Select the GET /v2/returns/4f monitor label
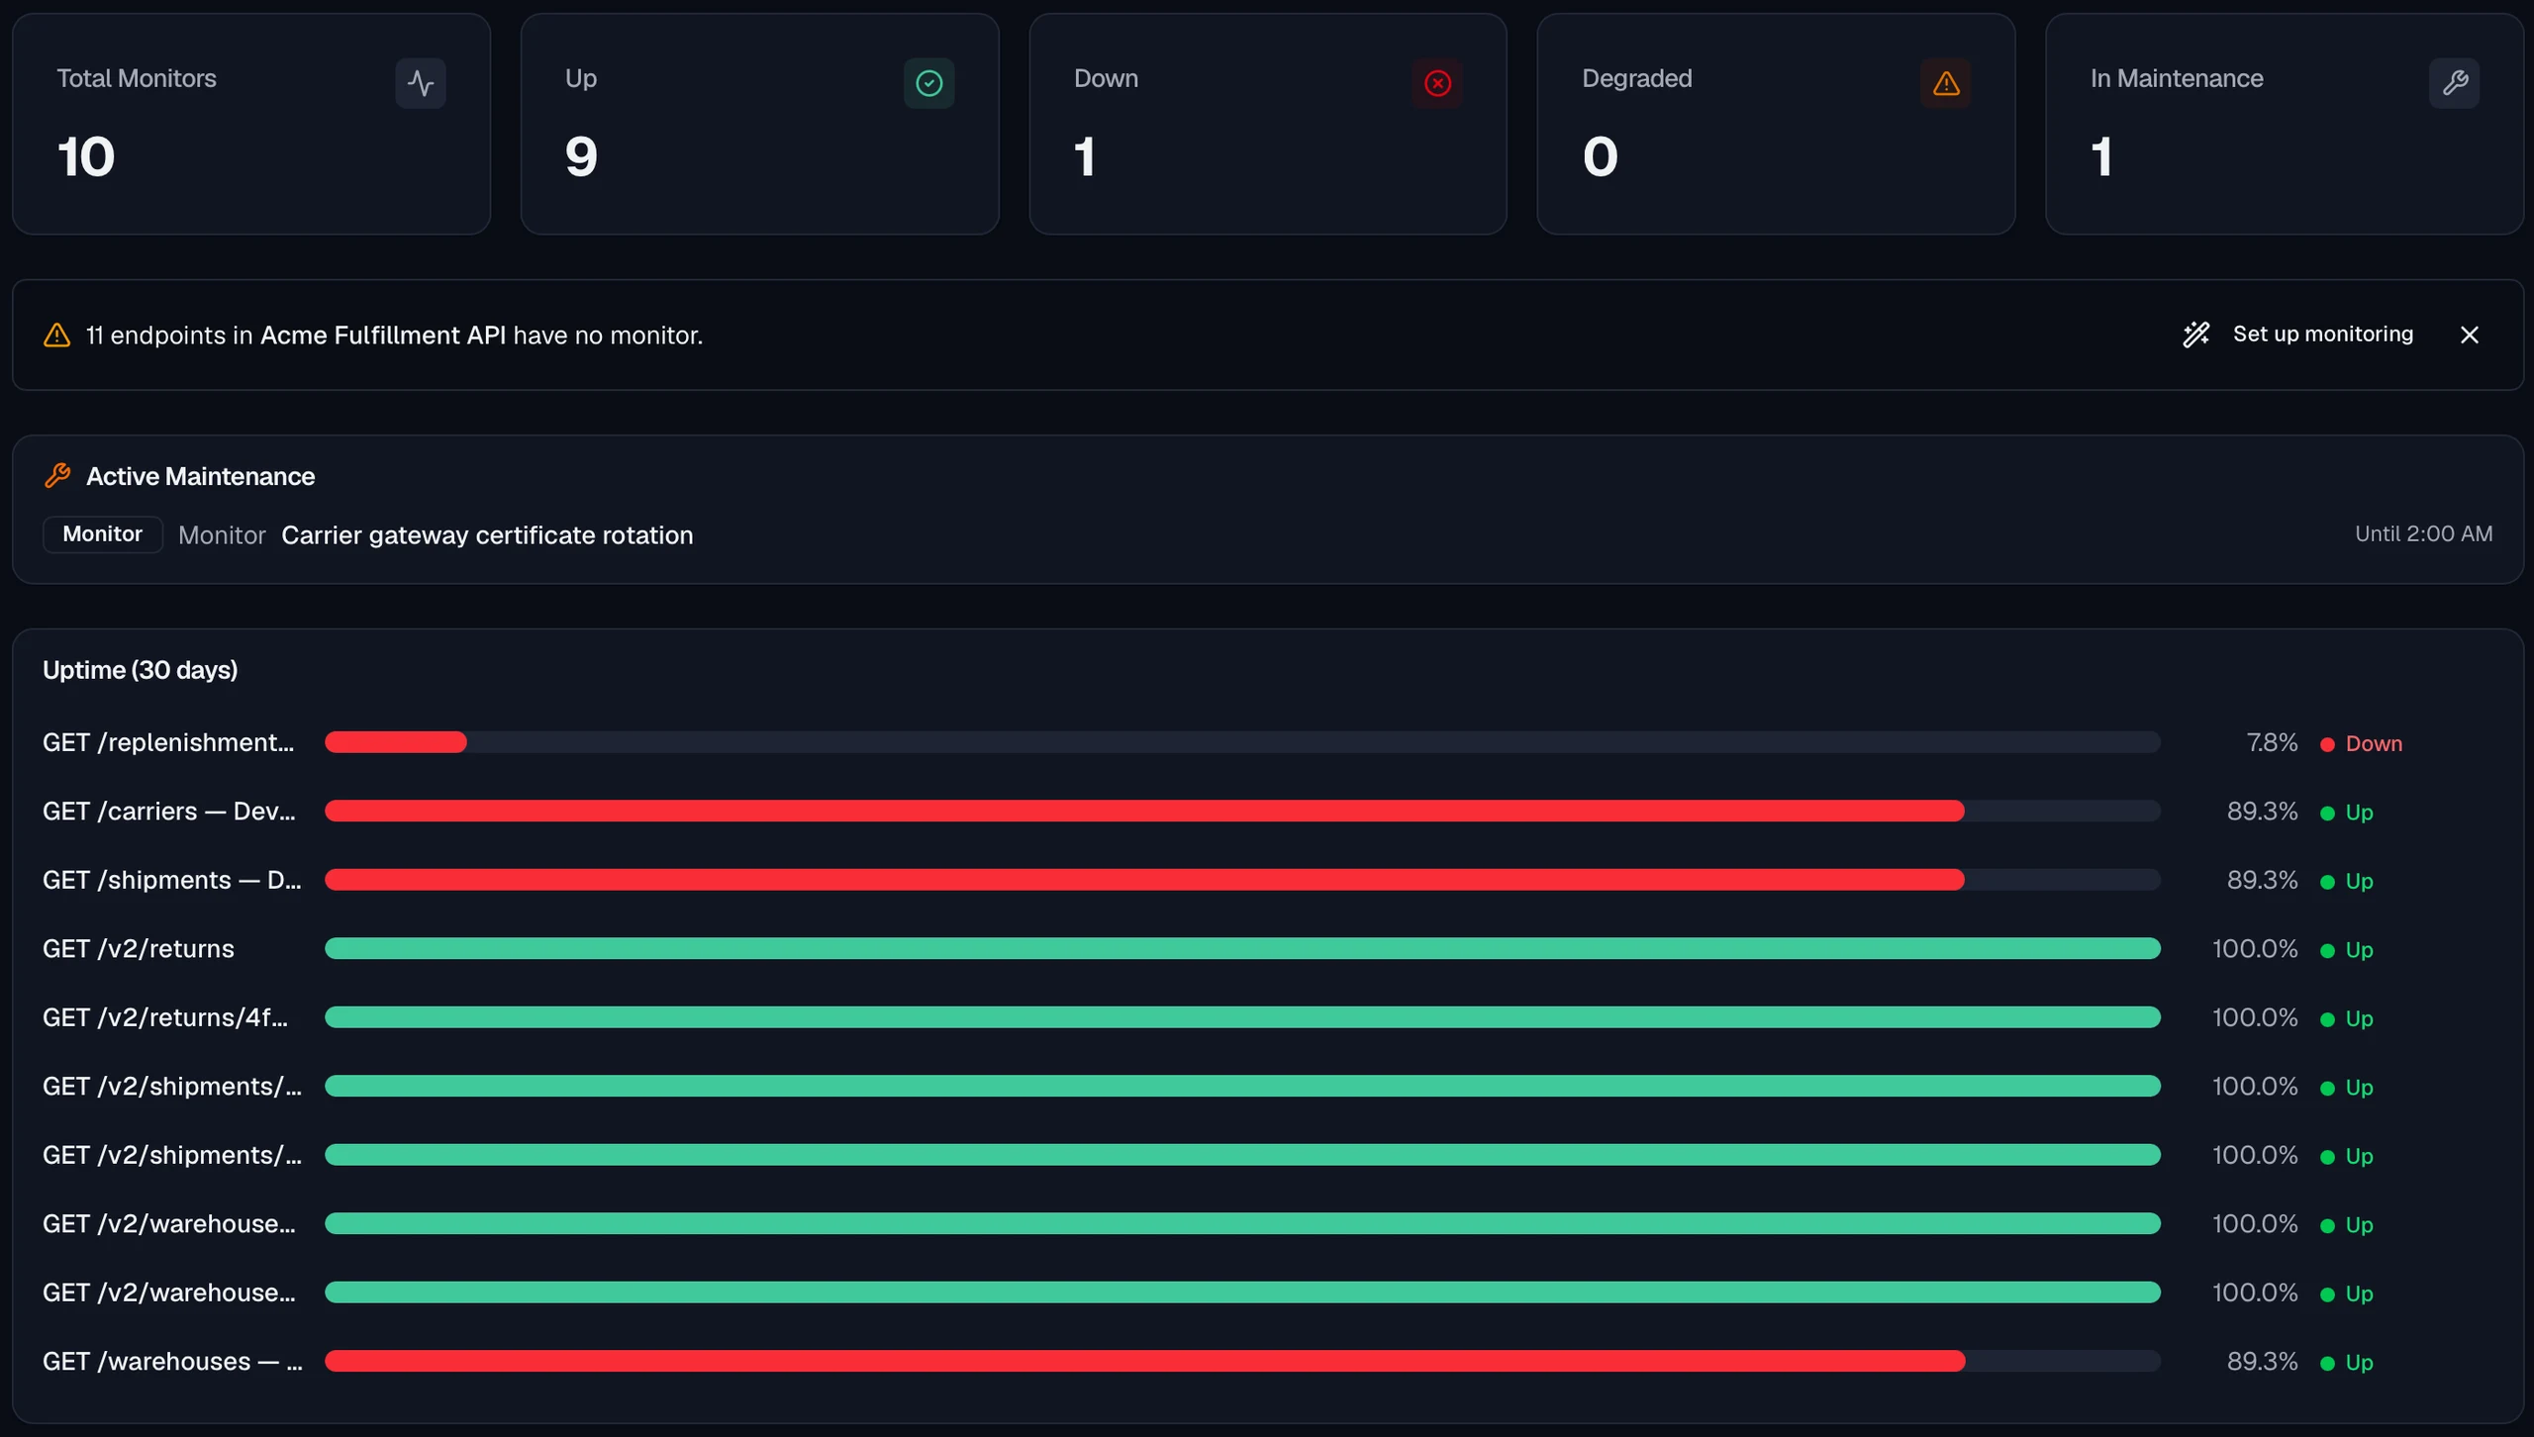Viewport: 2534px width, 1437px height. coord(165,1017)
